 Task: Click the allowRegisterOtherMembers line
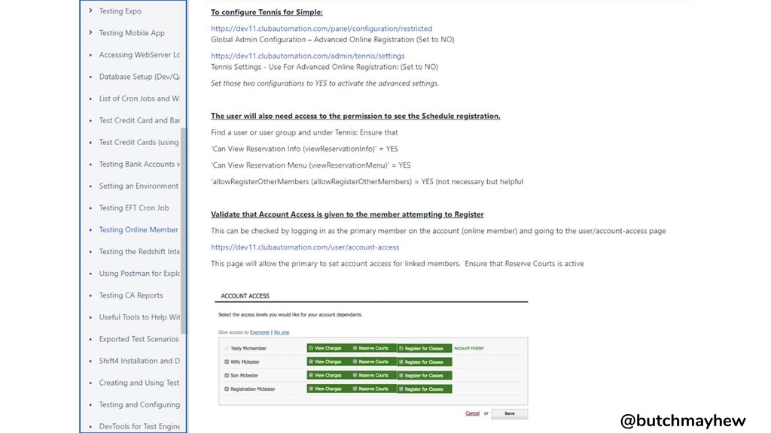point(367,182)
